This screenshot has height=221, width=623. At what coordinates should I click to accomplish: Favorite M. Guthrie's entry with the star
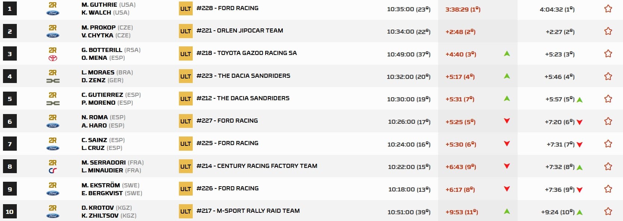click(x=608, y=9)
